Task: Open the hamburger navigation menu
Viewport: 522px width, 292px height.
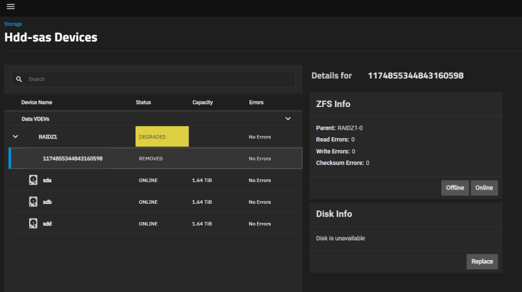Action: (11, 6)
